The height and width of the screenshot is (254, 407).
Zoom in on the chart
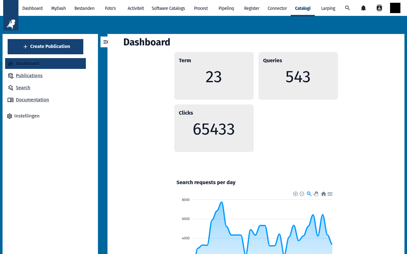(295, 194)
